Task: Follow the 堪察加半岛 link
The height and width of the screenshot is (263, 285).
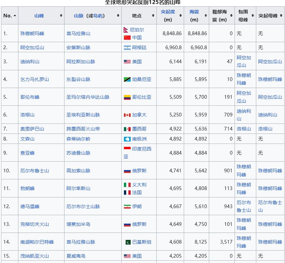Action: coord(78,224)
